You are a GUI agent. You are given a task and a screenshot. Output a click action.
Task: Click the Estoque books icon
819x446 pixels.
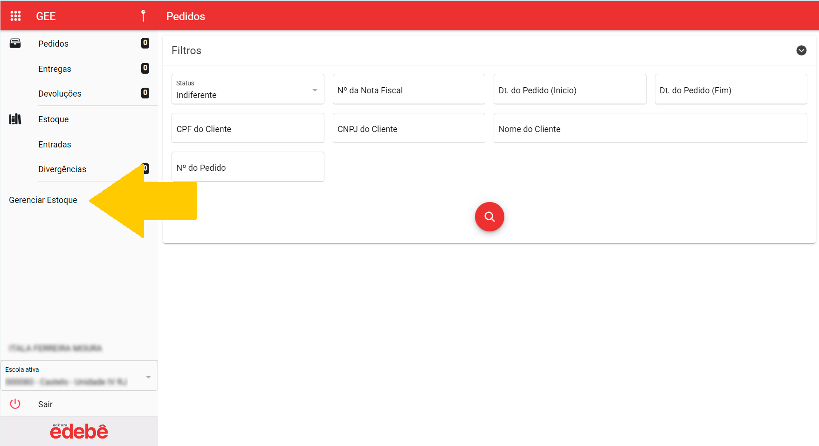(x=15, y=119)
